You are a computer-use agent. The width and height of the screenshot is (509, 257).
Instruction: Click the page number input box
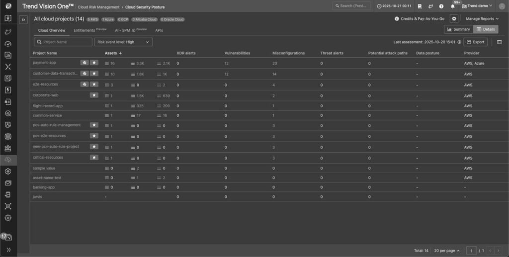(471, 251)
